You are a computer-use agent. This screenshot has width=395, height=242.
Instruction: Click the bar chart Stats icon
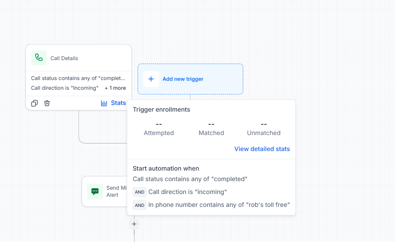[x=104, y=103]
